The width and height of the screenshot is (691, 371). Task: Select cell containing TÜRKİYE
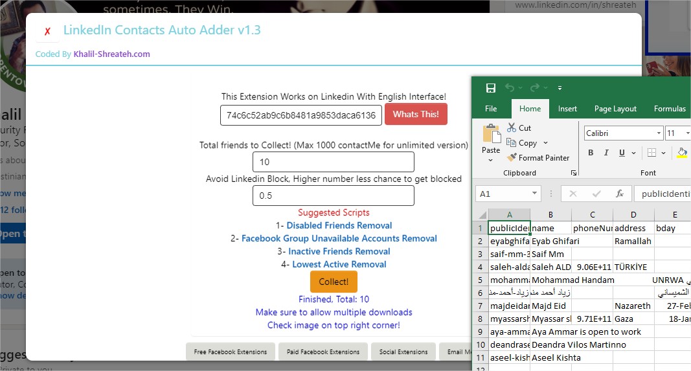point(634,267)
